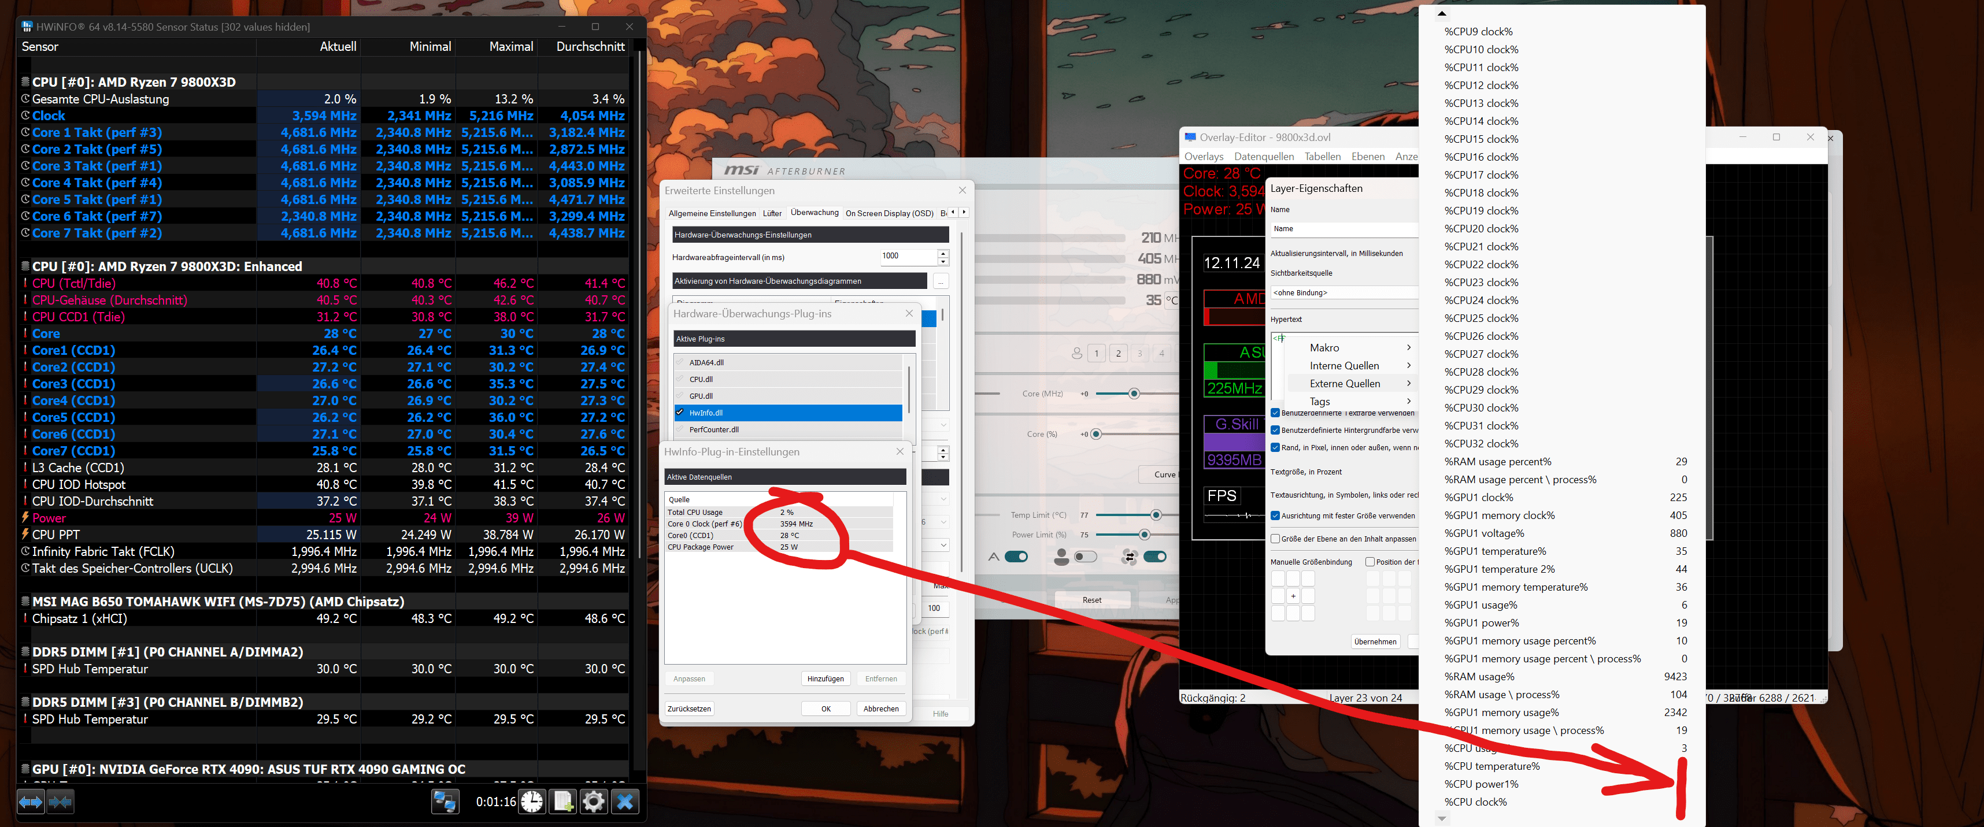Uncheck Ausrichtung mit fester Größe verwenden
This screenshot has width=1984, height=827.
[1275, 516]
